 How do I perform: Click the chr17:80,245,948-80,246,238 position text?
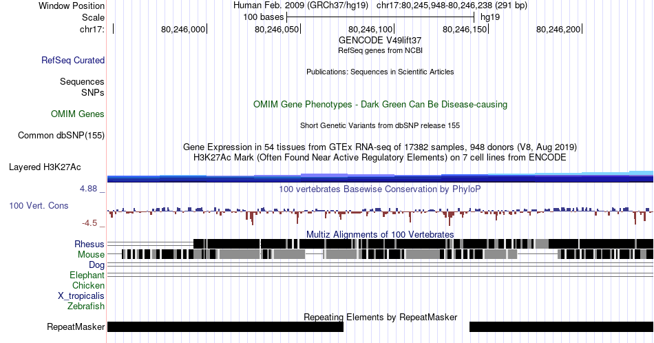coord(452,6)
